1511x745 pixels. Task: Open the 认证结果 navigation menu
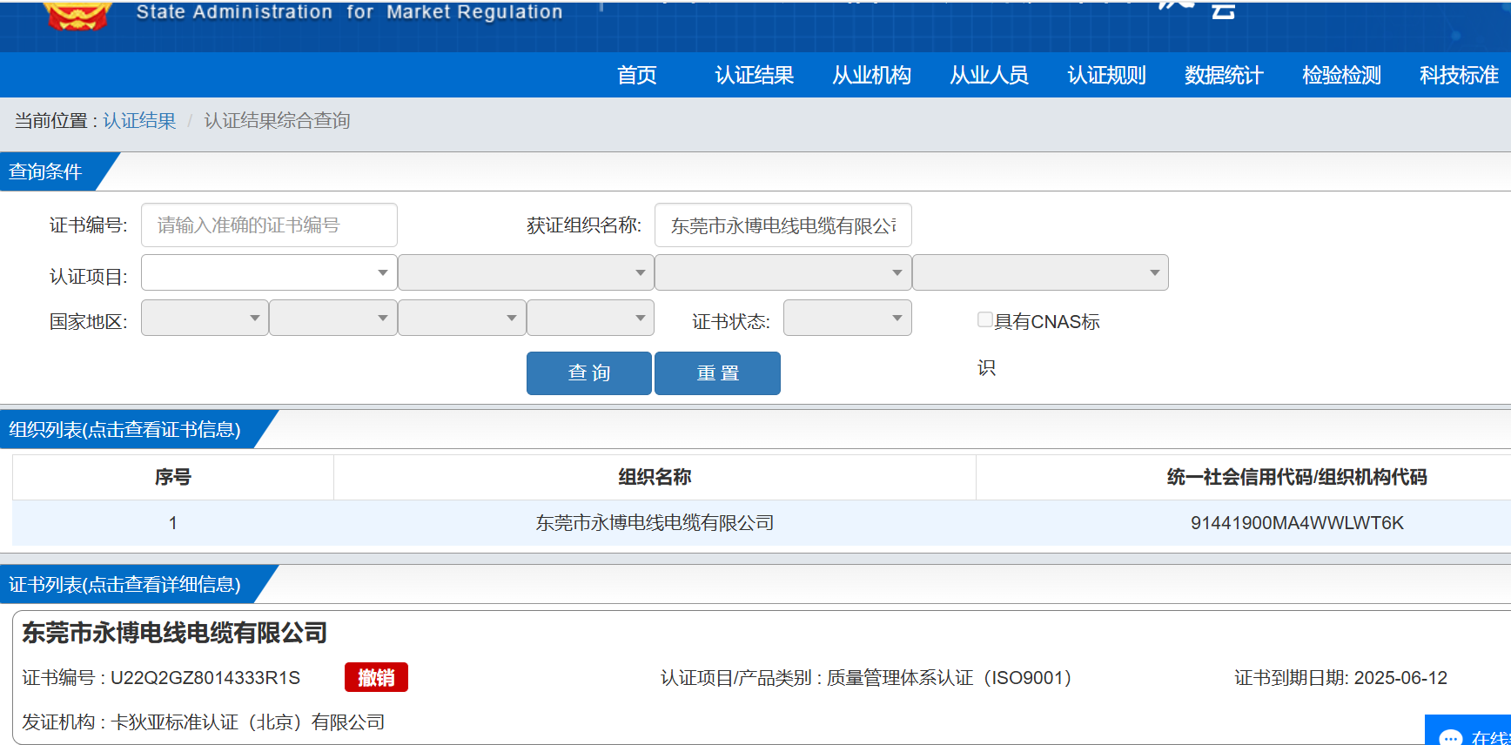click(x=754, y=76)
